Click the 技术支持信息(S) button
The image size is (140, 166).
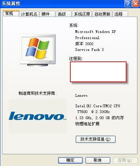click(x=96, y=139)
